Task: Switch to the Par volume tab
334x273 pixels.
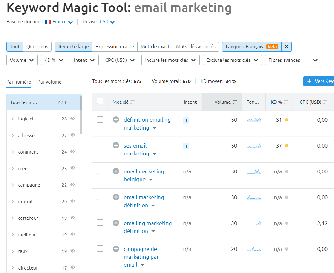Action: (x=49, y=82)
